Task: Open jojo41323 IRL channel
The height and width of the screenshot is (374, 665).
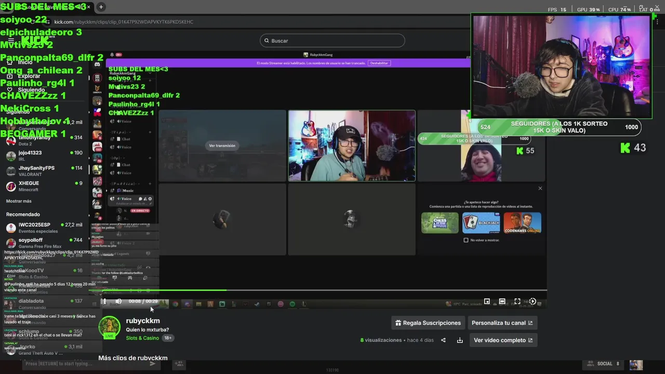Action: tap(44, 155)
